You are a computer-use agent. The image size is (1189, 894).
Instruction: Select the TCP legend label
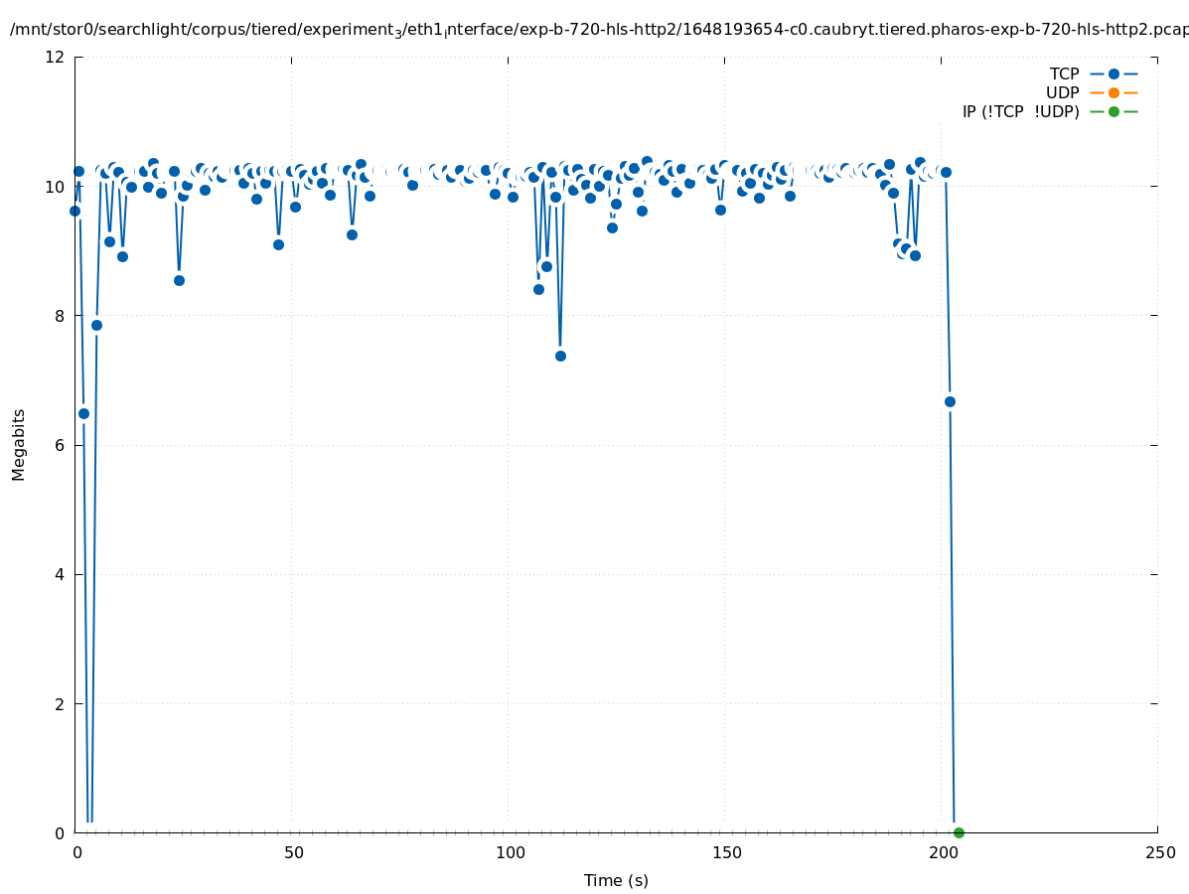(1064, 74)
